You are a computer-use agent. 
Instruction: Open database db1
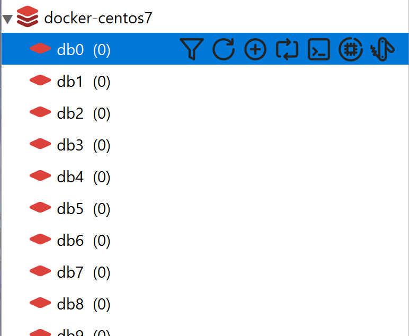click(x=70, y=82)
